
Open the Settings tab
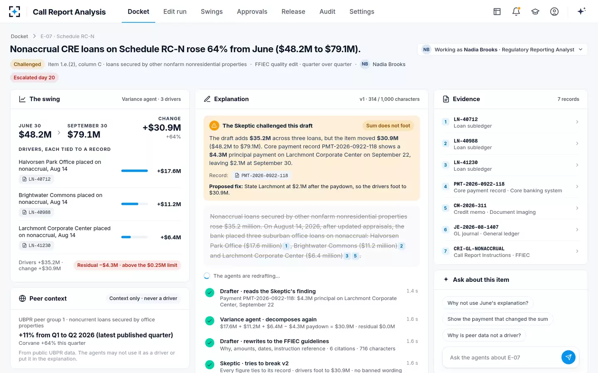[x=362, y=12]
